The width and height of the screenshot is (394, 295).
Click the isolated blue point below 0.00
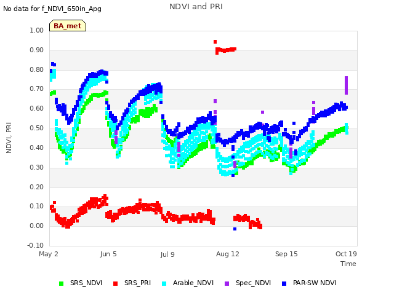[235, 229]
